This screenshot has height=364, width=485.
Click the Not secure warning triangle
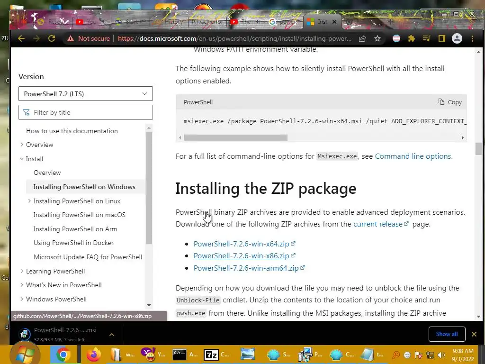click(71, 38)
